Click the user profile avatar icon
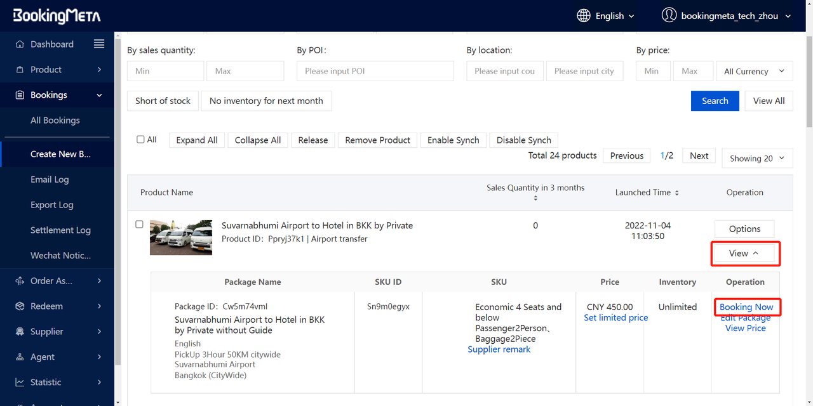 (x=669, y=16)
